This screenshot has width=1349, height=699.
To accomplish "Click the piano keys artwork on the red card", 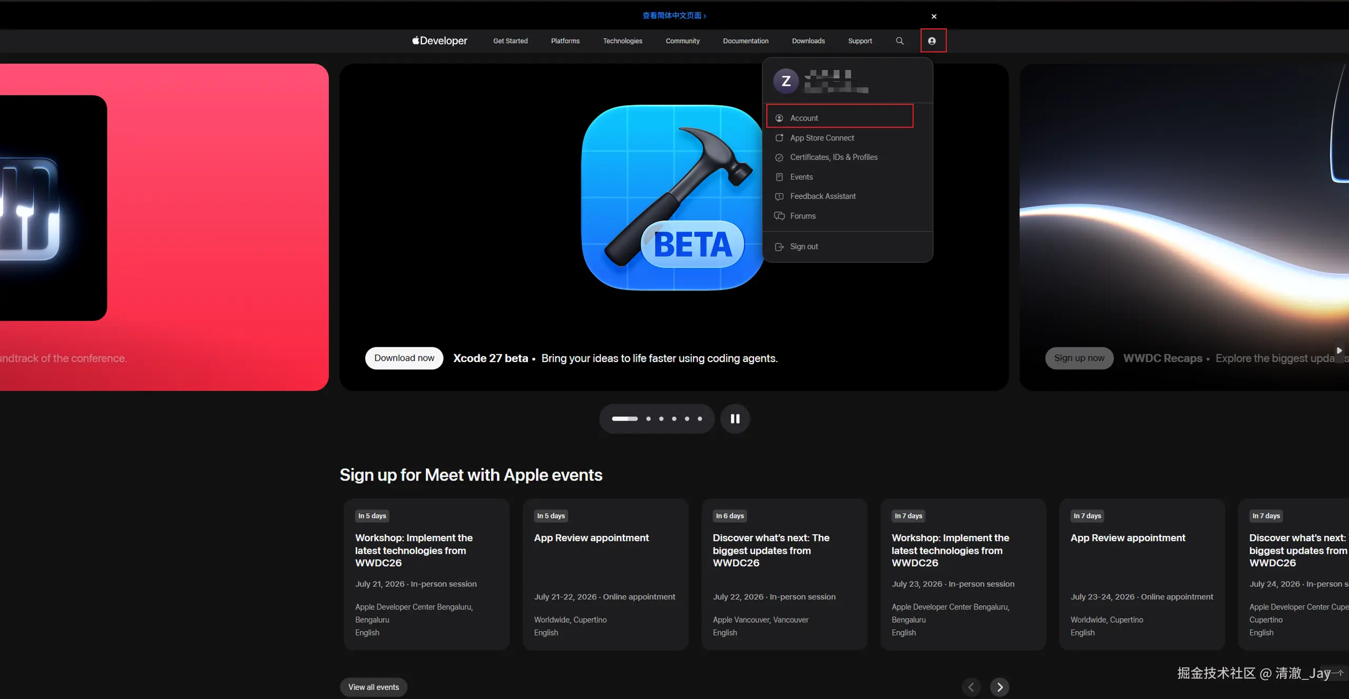I will point(30,209).
